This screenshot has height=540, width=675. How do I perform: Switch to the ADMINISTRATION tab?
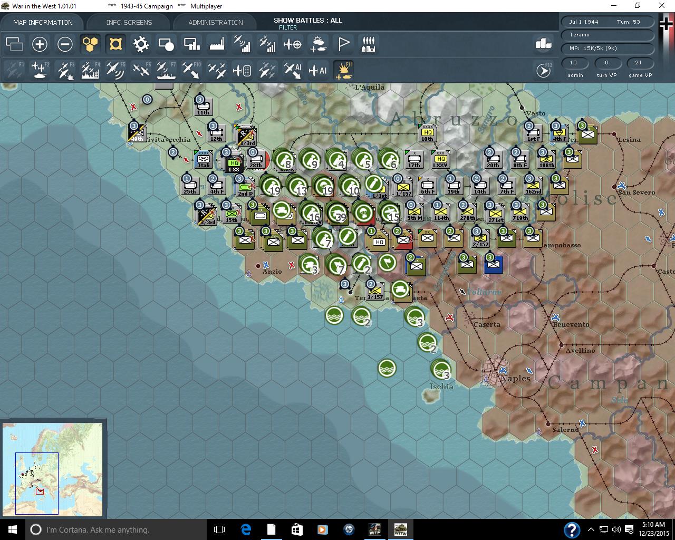[x=216, y=22]
